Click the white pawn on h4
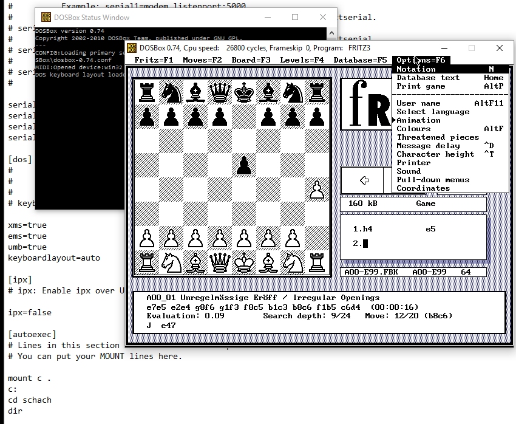Viewport: 516px width, 424px height. (x=316, y=190)
